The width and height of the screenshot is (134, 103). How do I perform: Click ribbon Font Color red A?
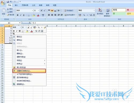click(x=38, y=15)
